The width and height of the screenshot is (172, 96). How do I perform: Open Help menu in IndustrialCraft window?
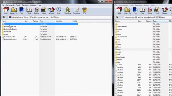[40, 5]
